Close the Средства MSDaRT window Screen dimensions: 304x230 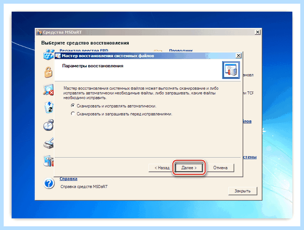click(257, 32)
